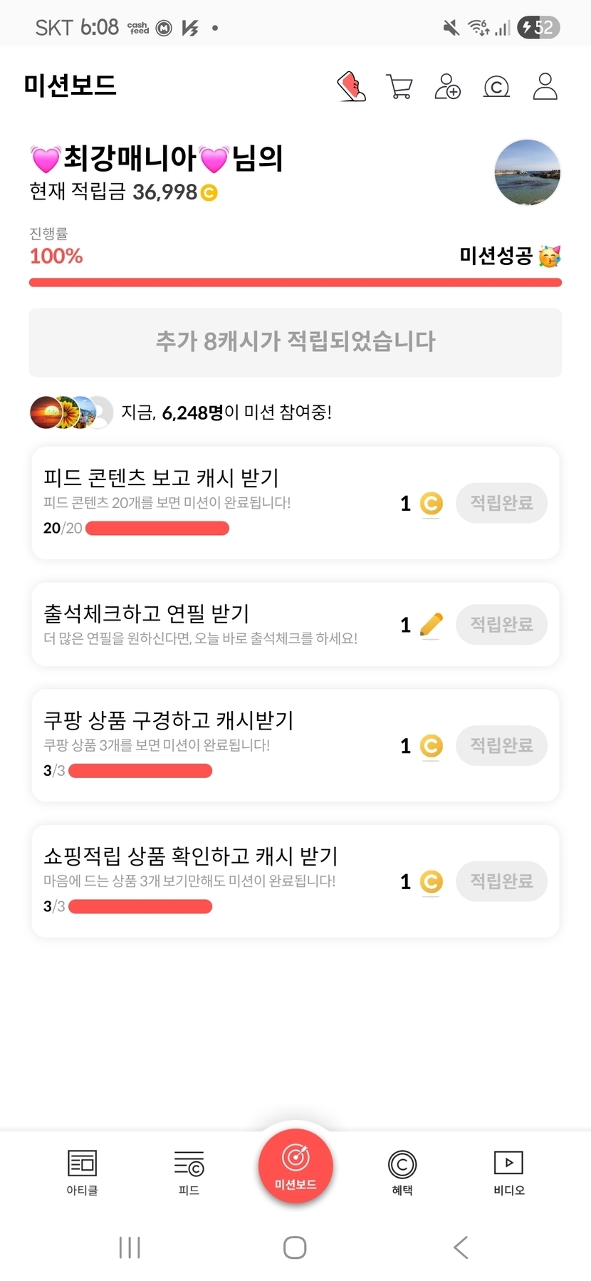Screen dimensions: 591x1281
Task: Tap 적립완료 for 쇼핑적립 상품 mission
Action: pyautogui.click(x=501, y=881)
